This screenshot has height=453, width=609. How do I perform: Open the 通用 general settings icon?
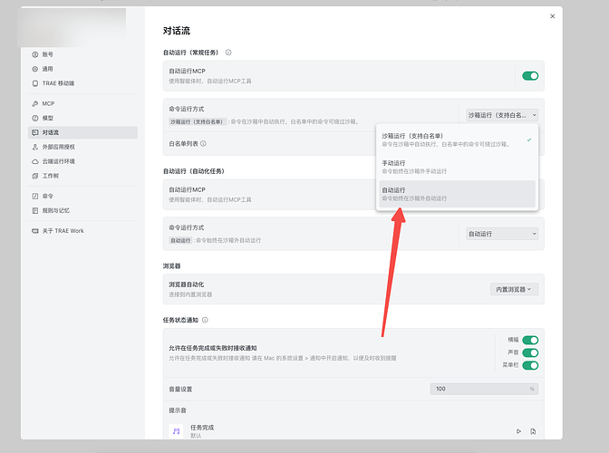click(35, 69)
